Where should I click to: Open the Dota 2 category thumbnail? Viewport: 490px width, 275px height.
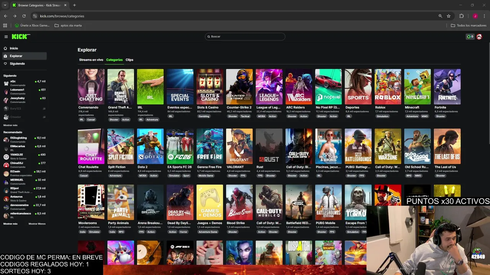coord(150,146)
